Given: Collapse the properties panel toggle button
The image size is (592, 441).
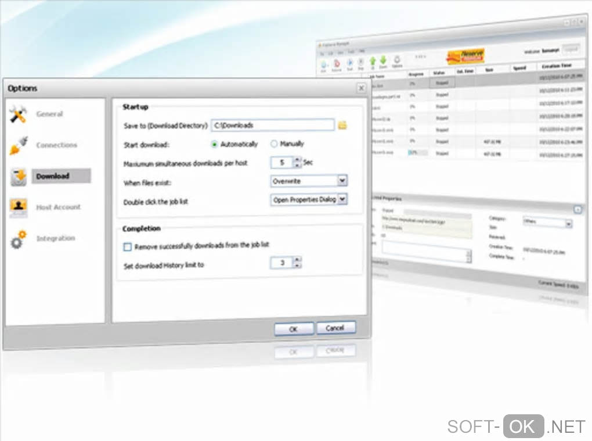Looking at the screenshot, I should (x=577, y=210).
